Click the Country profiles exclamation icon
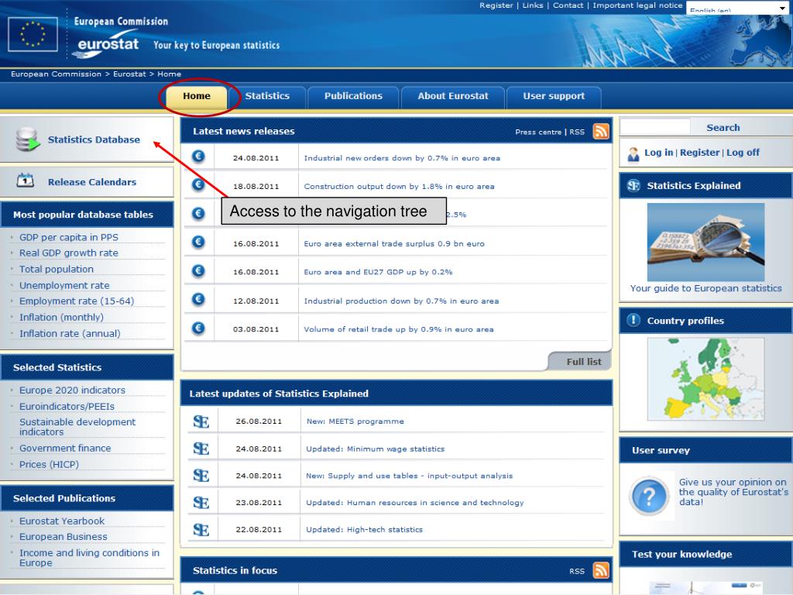 [633, 320]
